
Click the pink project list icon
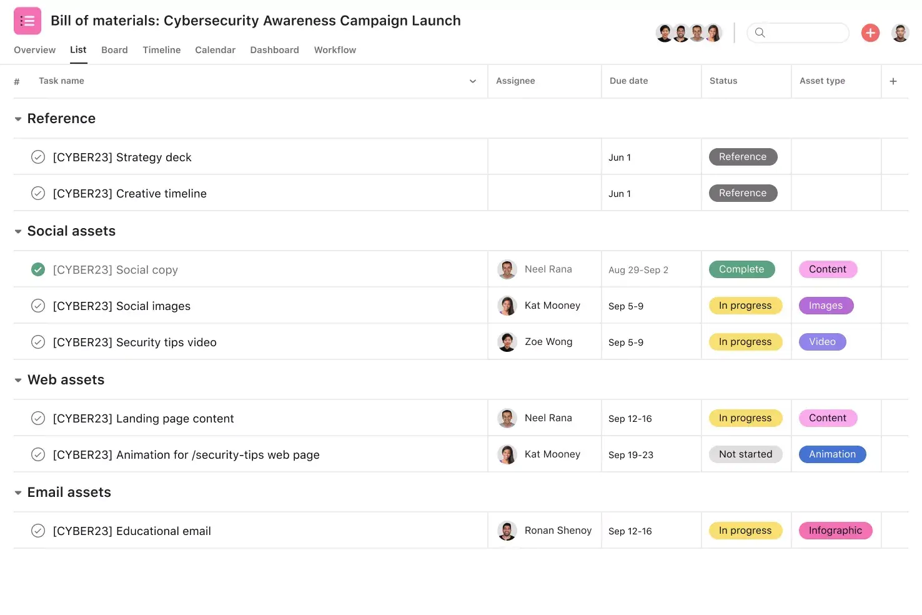(27, 21)
